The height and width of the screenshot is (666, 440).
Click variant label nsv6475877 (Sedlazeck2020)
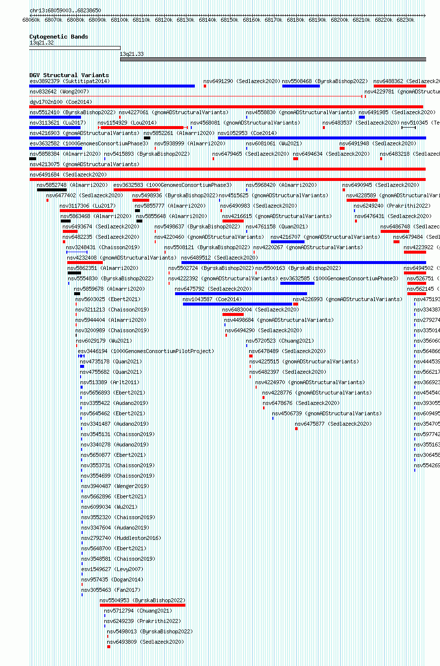pos(334,424)
